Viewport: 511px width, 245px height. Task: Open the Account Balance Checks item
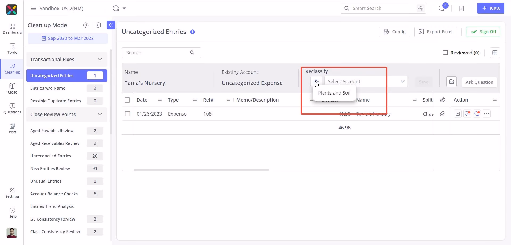(67, 194)
